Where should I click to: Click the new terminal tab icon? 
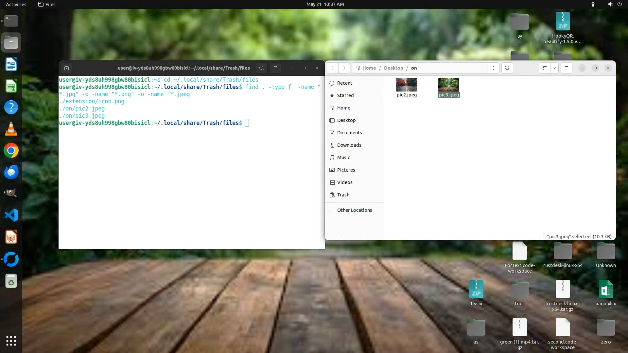pos(66,68)
